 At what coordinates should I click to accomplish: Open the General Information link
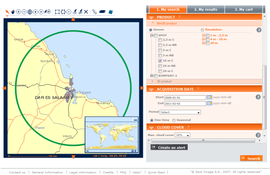[47, 172]
